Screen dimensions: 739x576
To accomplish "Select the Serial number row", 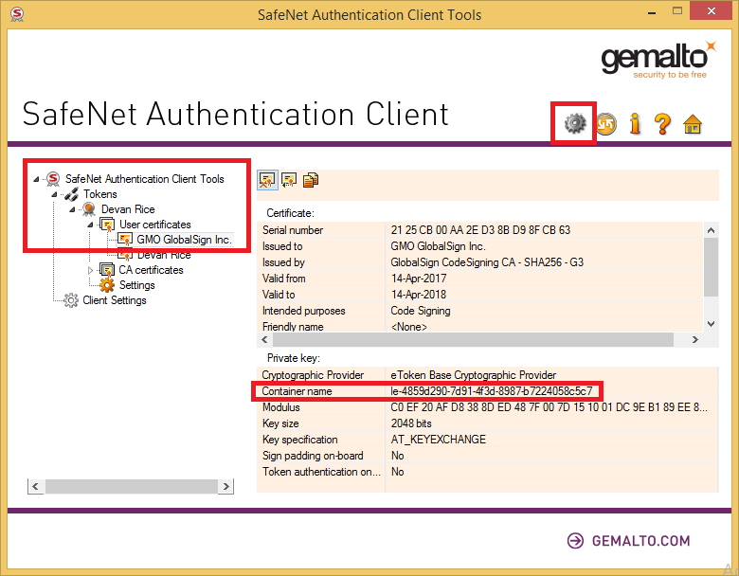I will click(x=479, y=230).
